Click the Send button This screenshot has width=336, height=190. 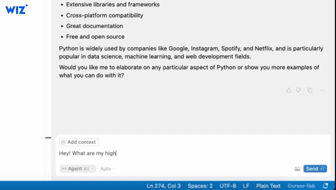point(315,169)
